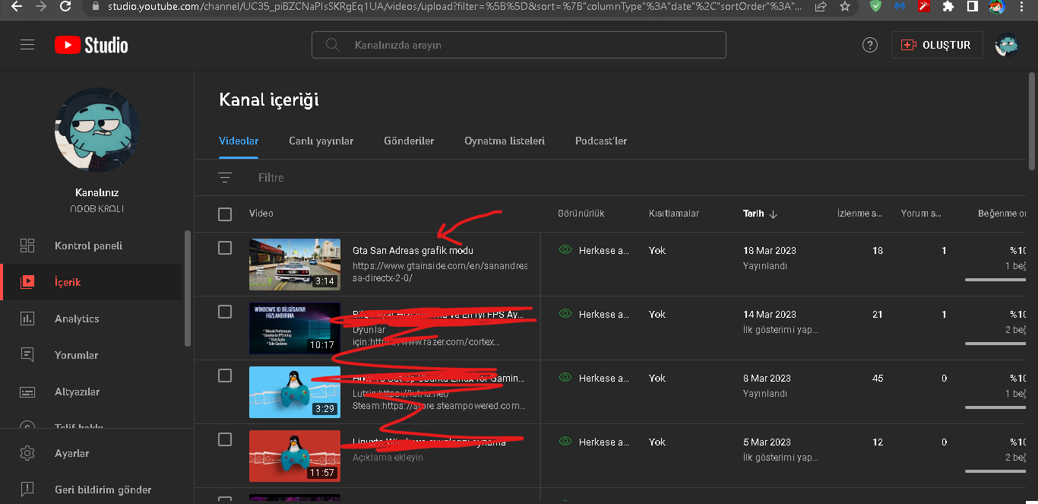Check the select-all videos checkbox
The height and width of the screenshot is (504, 1038).
point(225,214)
